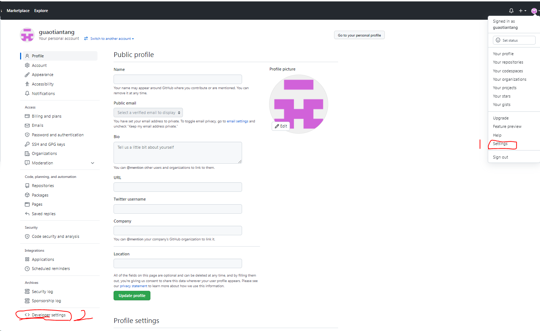Click the Set status button
Viewport: 540px width, 331px height.
[514, 40]
